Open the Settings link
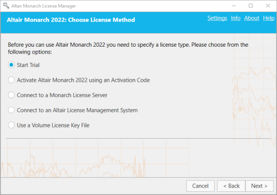The width and height of the screenshot is (277, 195). [217, 18]
